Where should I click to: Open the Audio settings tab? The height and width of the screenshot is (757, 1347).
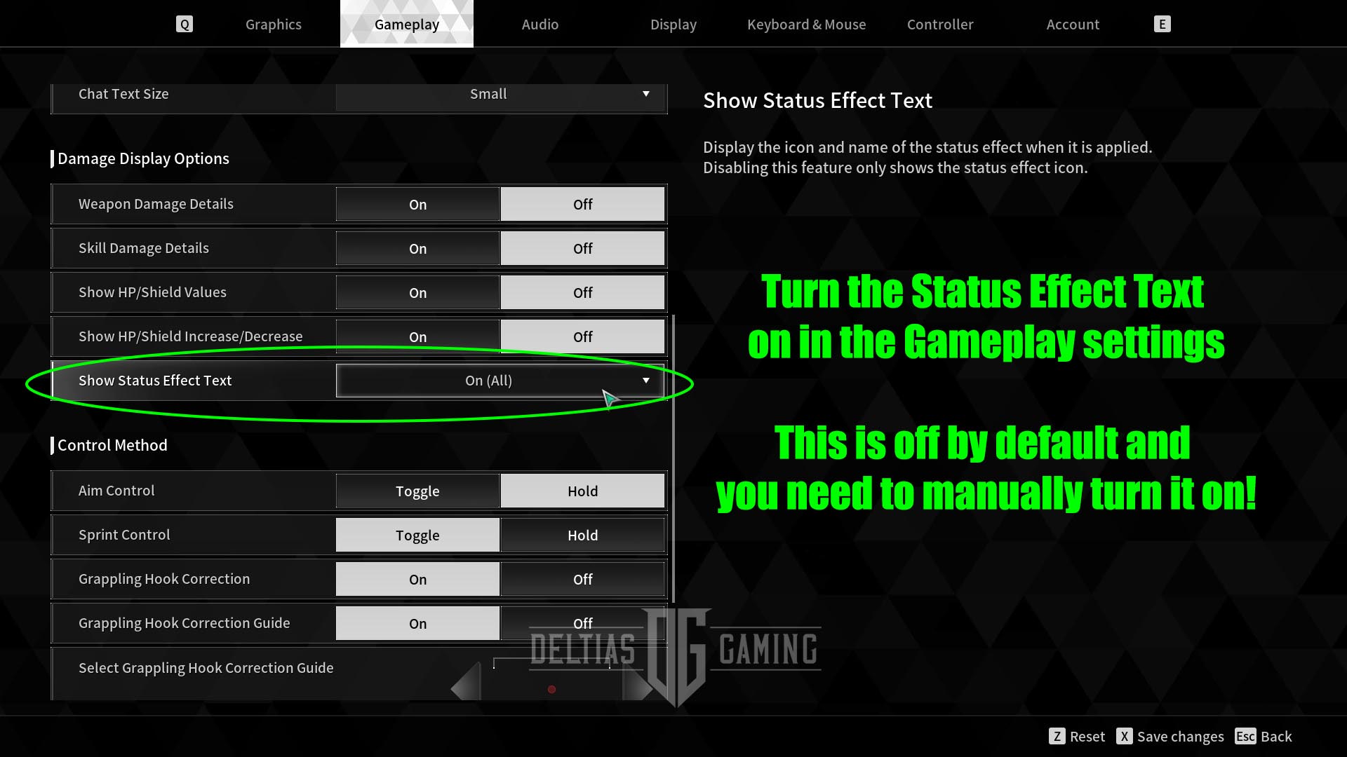[x=540, y=23]
